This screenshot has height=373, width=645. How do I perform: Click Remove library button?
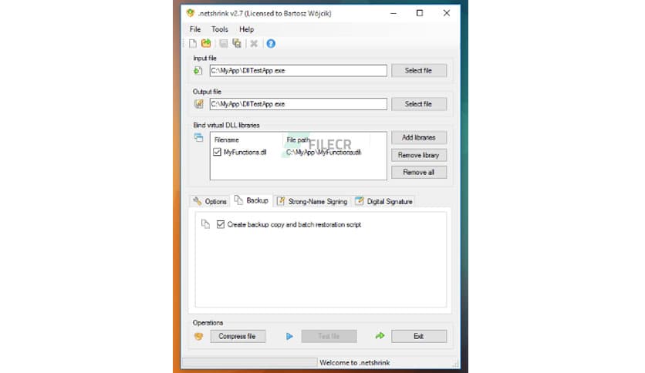click(419, 155)
